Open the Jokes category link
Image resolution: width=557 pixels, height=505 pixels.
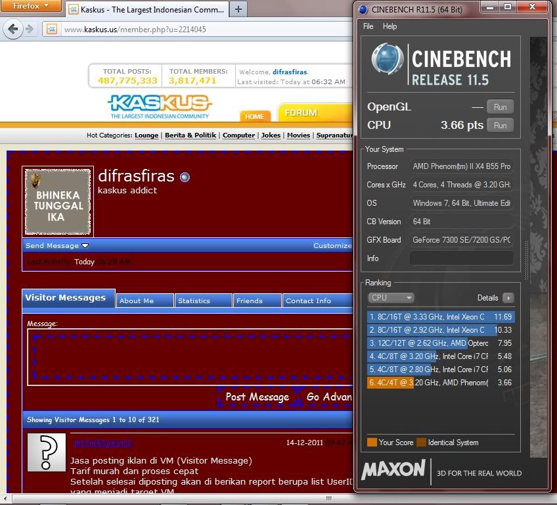point(271,135)
